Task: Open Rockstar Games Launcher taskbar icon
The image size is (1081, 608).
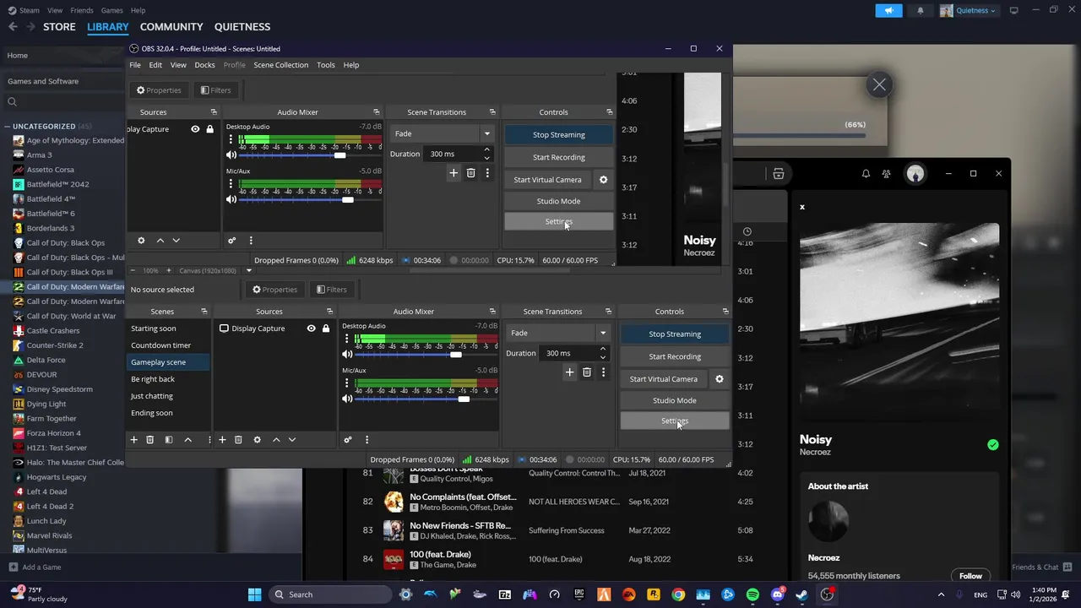Action: (x=654, y=594)
